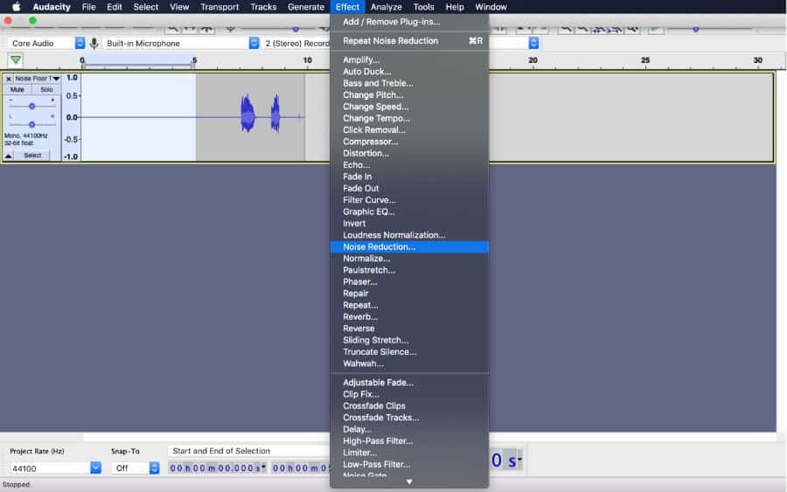This screenshot has width=787, height=492.
Task: Click the green triangle timeline options icon
Action: tap(16, 60)
